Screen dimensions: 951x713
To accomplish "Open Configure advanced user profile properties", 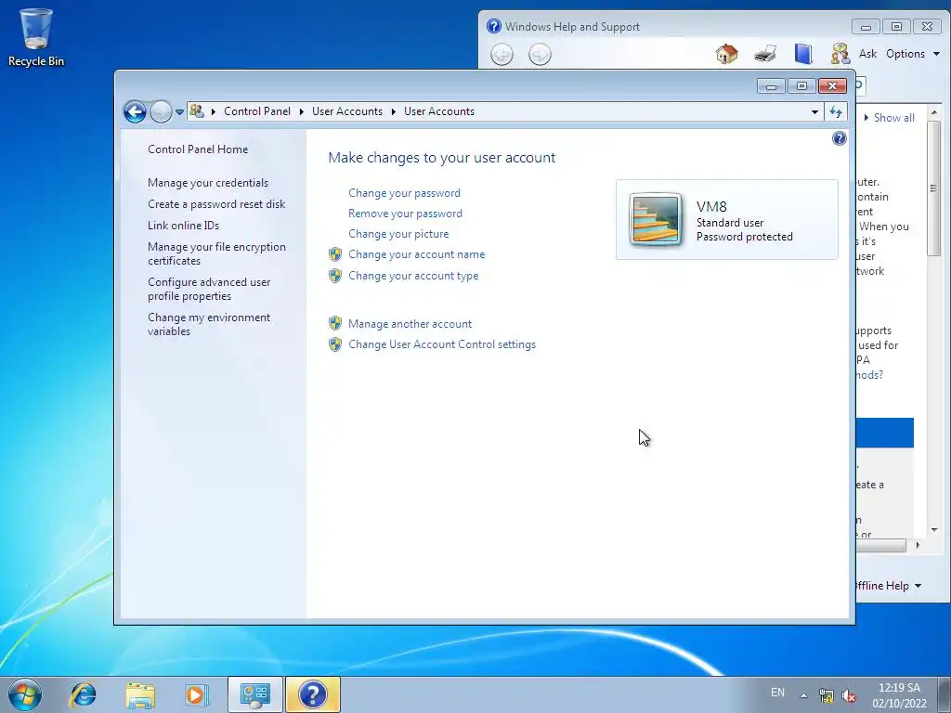I will (x=209, y=290).
